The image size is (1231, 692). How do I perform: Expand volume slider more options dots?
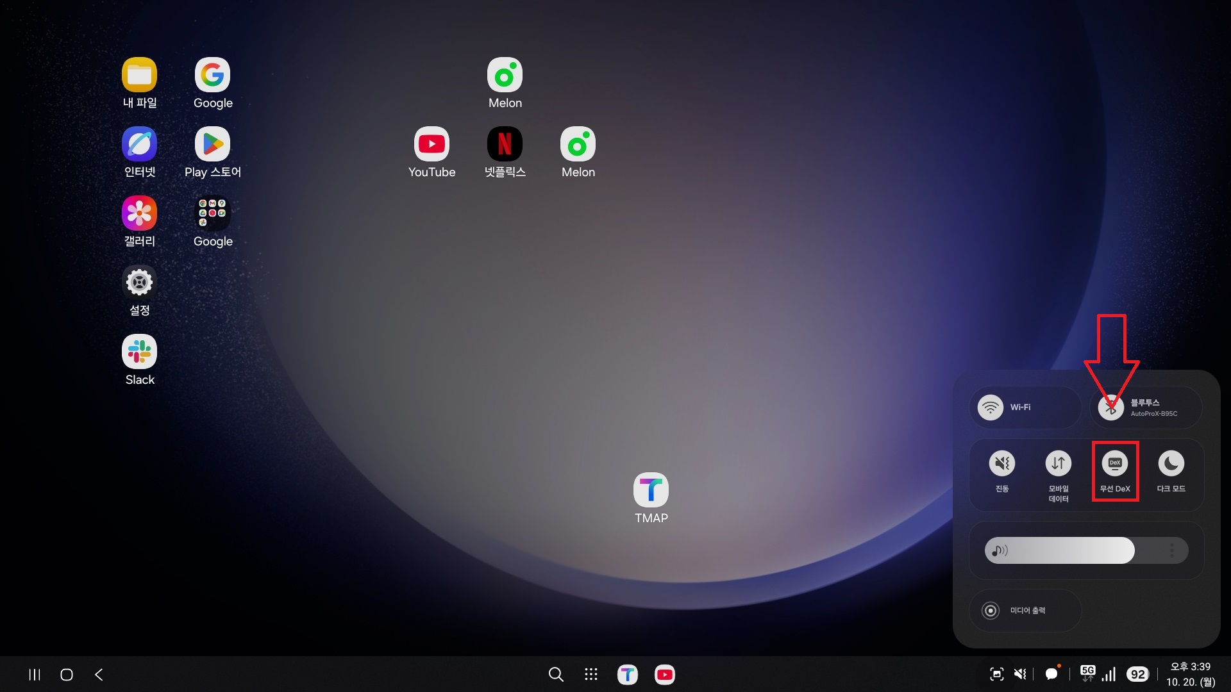coord(1171,550)
